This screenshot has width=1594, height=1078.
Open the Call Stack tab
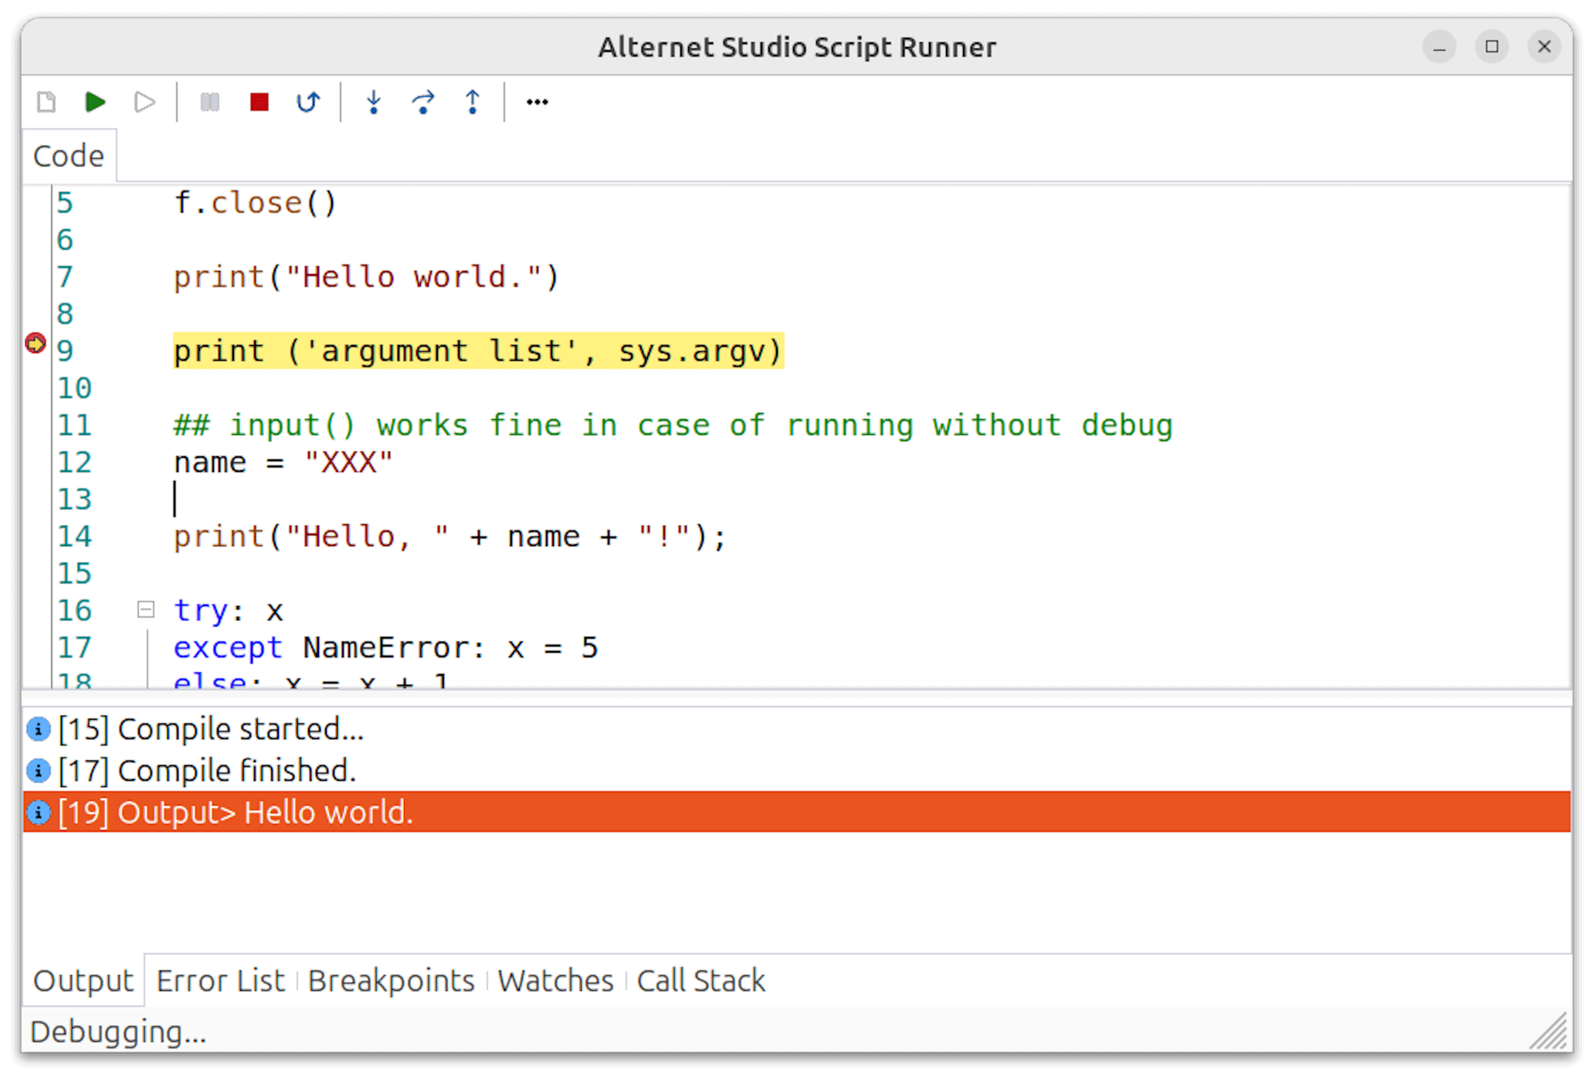tap(700, 981)
